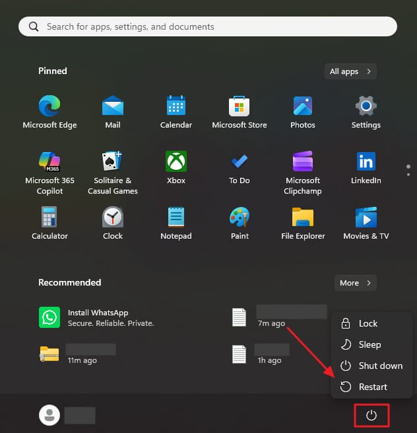Screen dimensions: 417x433
Task: Click the search magnifier icon
Action: coord(34,26)
